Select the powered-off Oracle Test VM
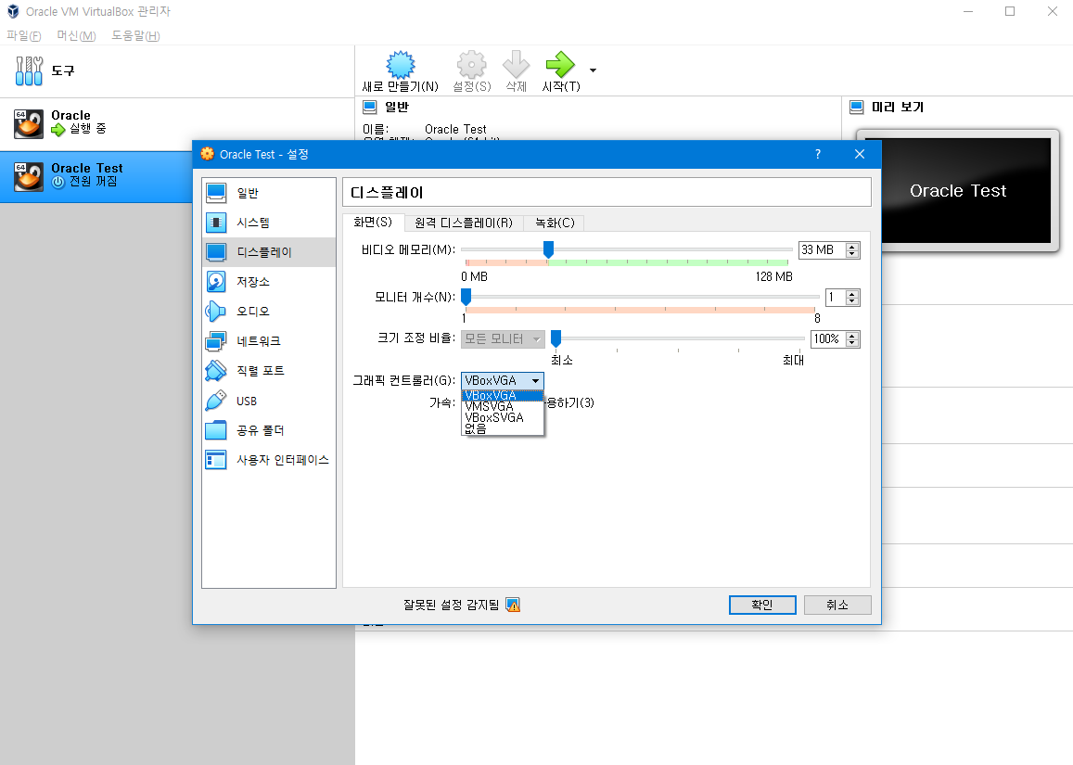Screen dimensions: 1073x765 [96, 176]
